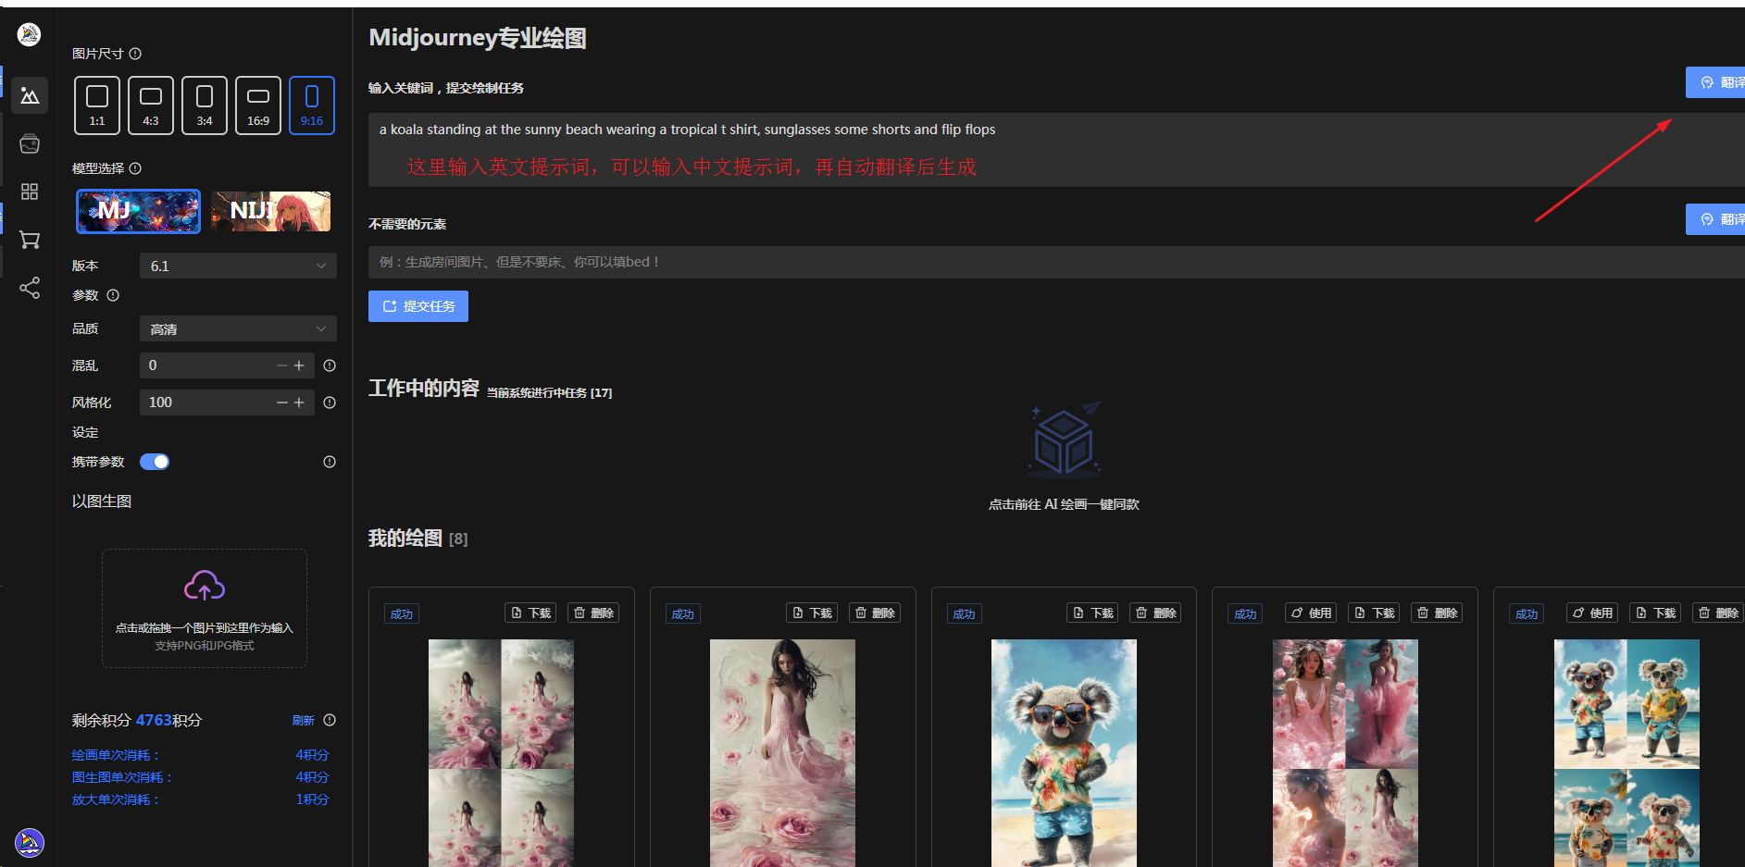Screen dimensions: 1745x867
Task: Open the 版本 6.1 dropdown
Action: coord(238,266)
